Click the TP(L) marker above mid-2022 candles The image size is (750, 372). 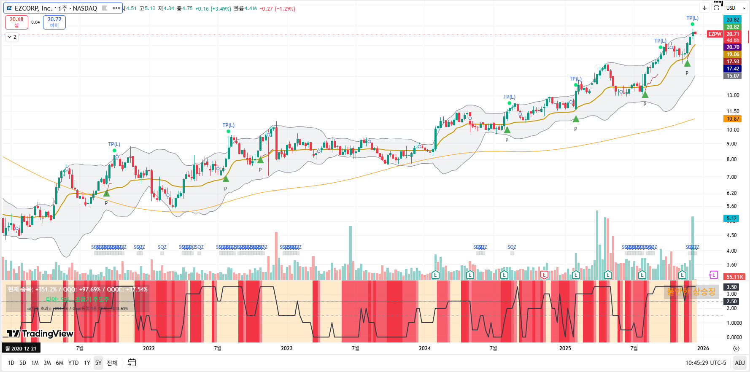(x=229, y=131)
